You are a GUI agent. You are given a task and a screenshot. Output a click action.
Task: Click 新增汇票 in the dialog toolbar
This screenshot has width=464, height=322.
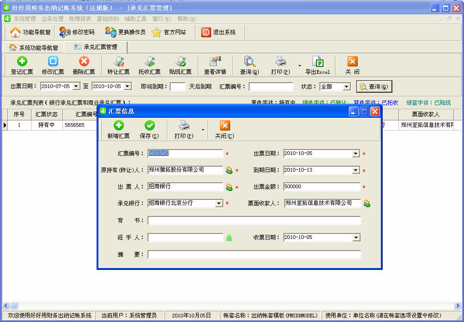[119, 125]
